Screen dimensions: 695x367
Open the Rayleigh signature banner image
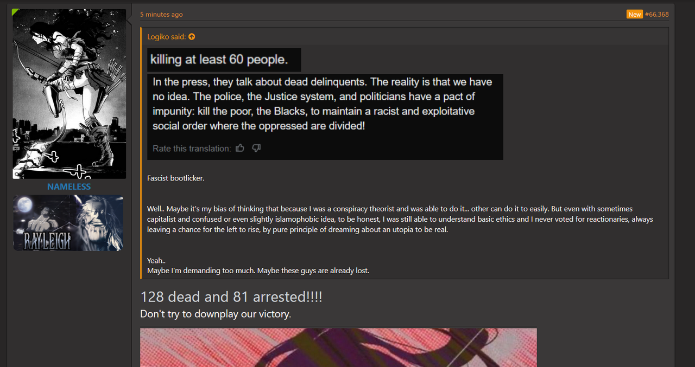(x=68, y=223)
